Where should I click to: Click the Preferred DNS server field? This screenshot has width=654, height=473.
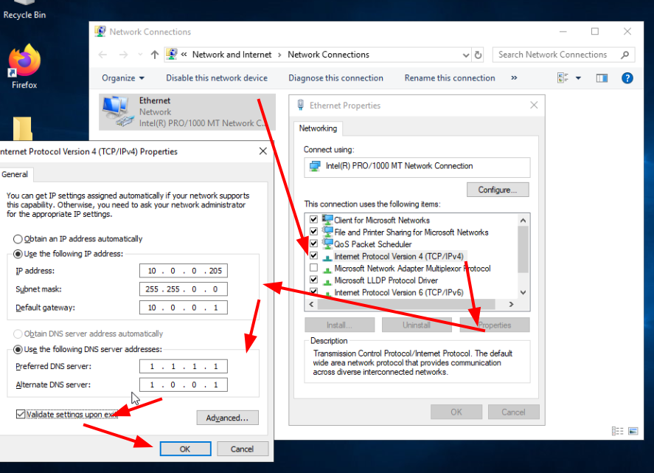click(184, 366)
